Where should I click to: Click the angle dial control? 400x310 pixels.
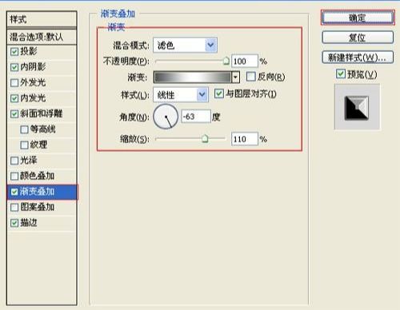pos(166,117)
